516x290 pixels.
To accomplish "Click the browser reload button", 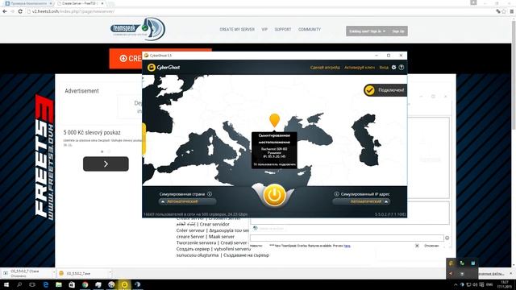I will [x=20, y=11].
